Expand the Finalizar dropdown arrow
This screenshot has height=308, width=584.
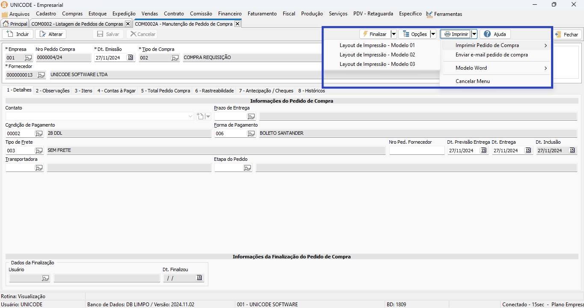coord(394,34)
